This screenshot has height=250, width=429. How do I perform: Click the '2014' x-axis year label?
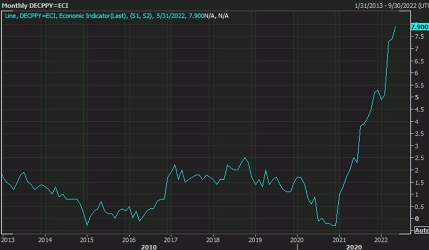[x=45, y=240]
